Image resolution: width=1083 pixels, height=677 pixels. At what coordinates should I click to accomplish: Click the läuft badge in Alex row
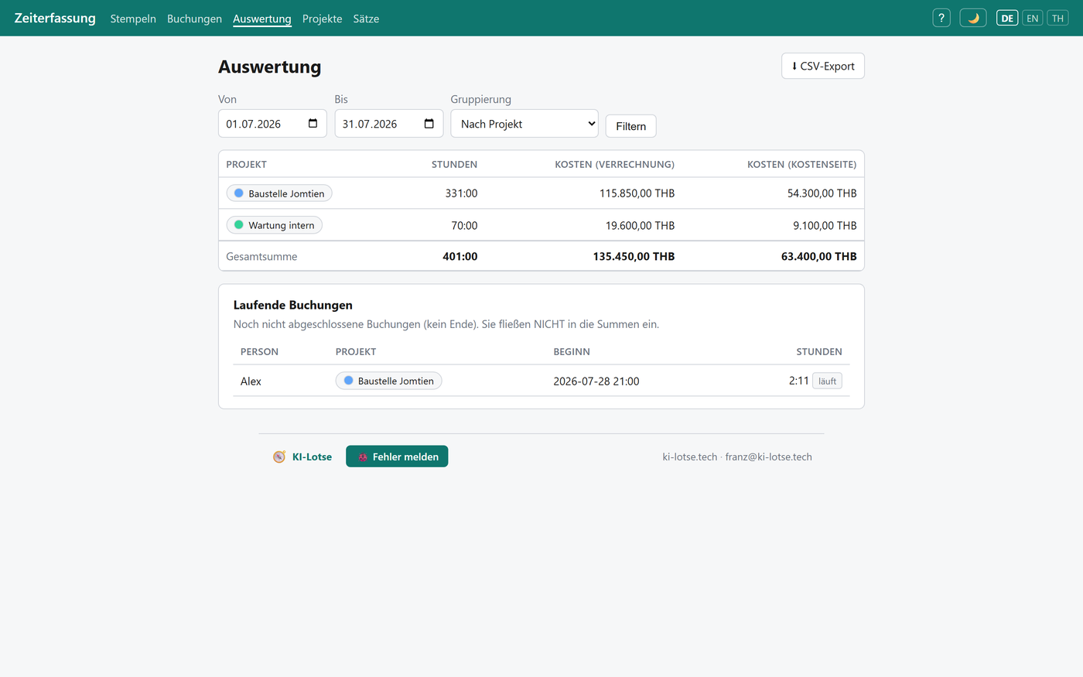[x=827, y=381]
